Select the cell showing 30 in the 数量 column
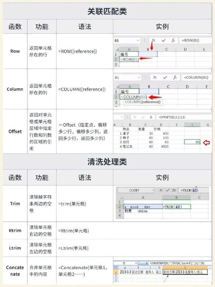 [x=146, y=134]
